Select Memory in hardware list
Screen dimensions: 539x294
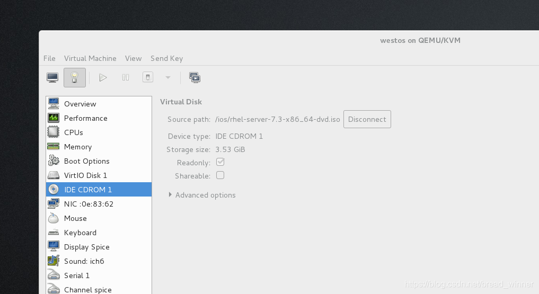pos(99,147)
